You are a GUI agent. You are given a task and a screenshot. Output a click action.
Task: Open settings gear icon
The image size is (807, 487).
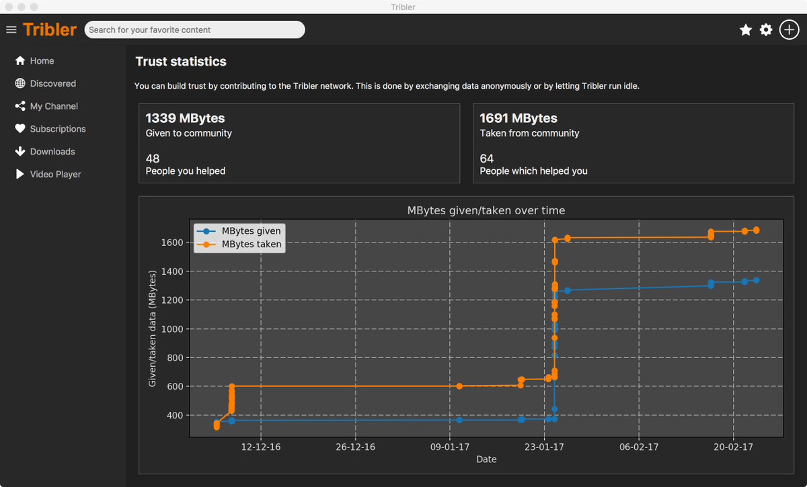(x=766, y=30)
